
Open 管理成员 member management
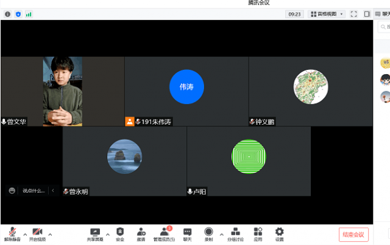(163, 234)
